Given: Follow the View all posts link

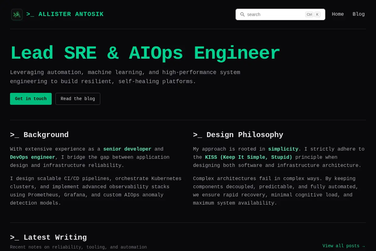Looking at the screenshot, I should 344,246.
